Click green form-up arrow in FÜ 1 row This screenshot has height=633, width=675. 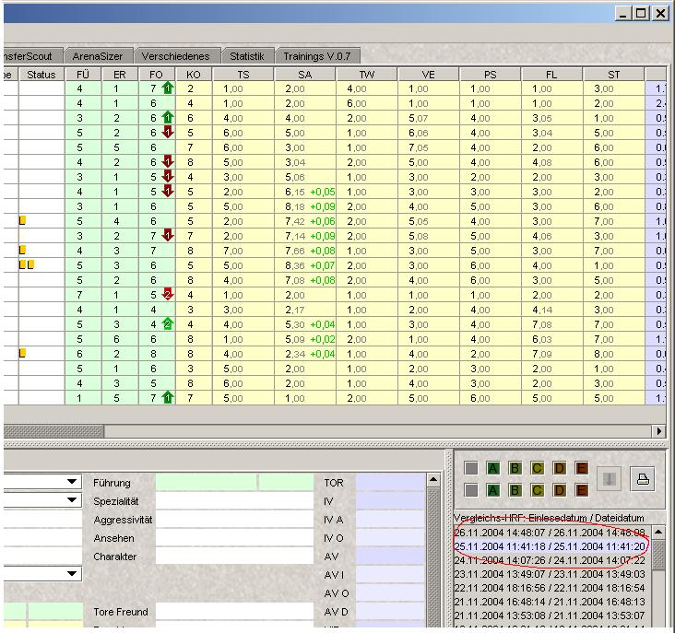coord(168,398)
